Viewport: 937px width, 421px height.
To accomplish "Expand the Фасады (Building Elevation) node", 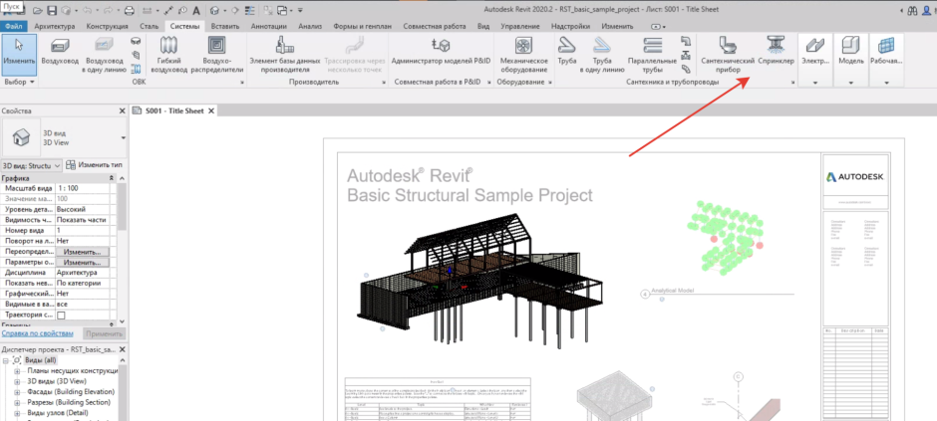I will (17, 392).
